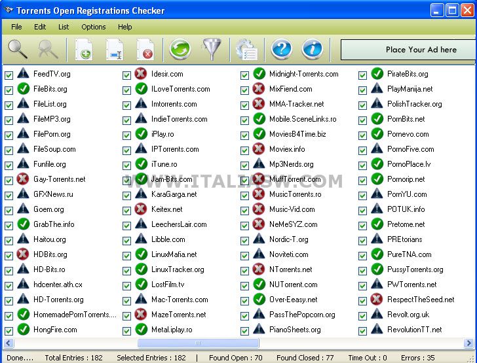Click the grayed-out stop search toolbar icon
The image size is (477, 363).
pyautogui.click(x=48, y=49)
